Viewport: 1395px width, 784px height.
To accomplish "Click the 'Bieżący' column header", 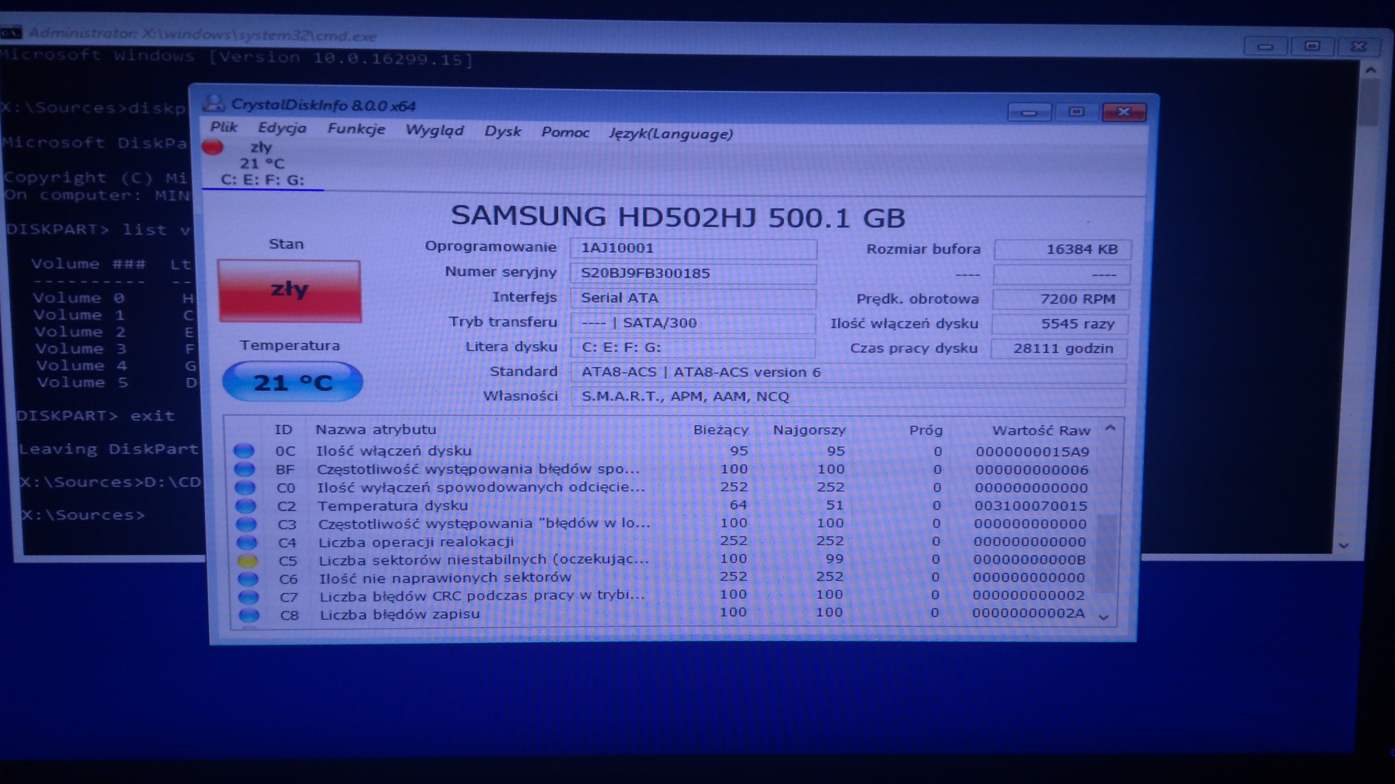I will 721,430.
